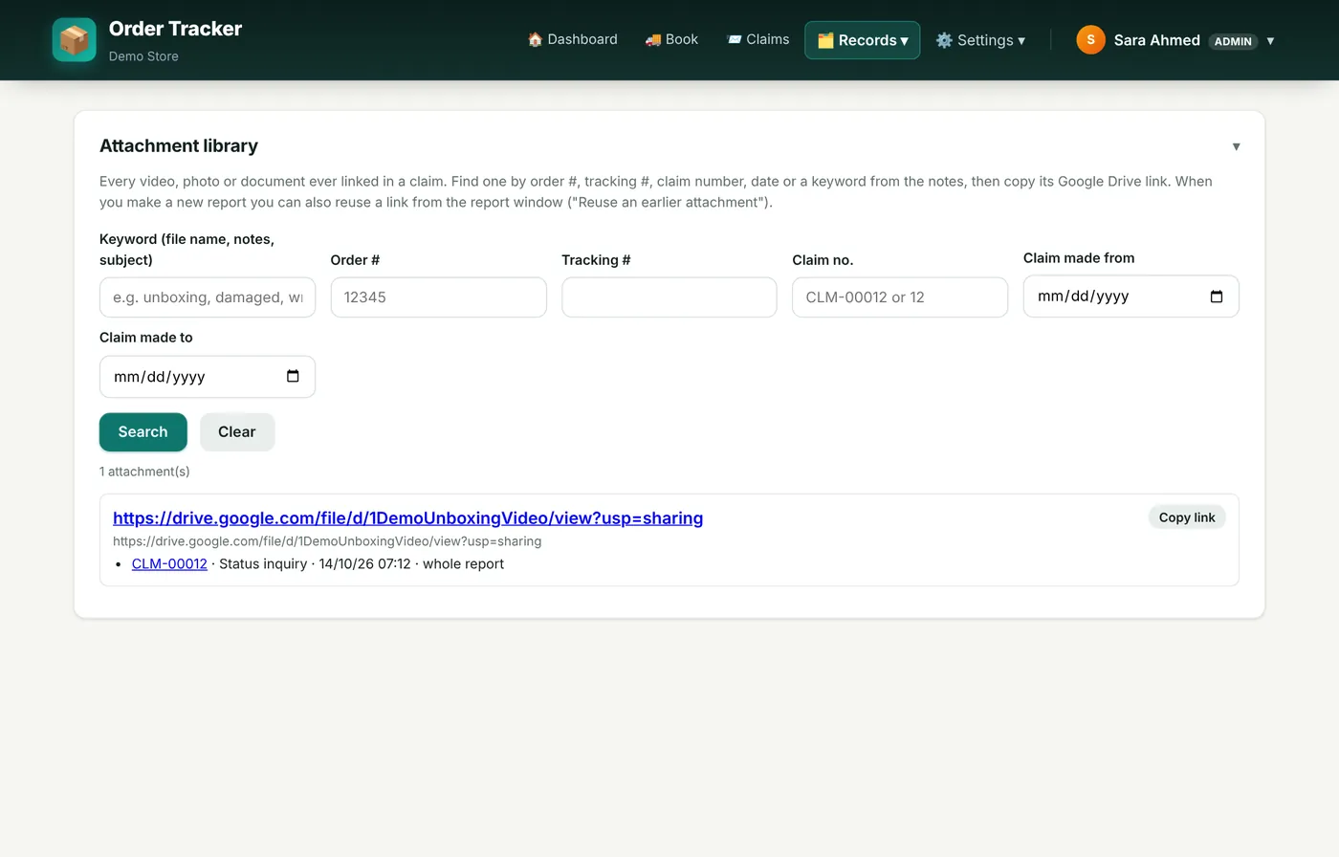The image size is (1339, 857).
Task: Open the Records dropdown menu
Action: (862, 40)
